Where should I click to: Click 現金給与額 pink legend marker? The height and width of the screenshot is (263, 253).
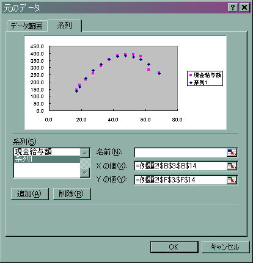tap(191, 75)
